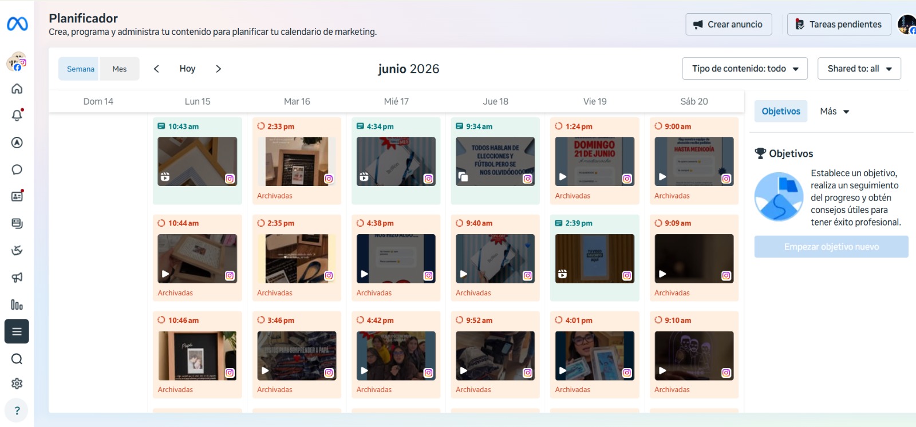Open the 2:35 pm post thumbnail
Screen dimensions: 916x427
(x=297, y=259)
